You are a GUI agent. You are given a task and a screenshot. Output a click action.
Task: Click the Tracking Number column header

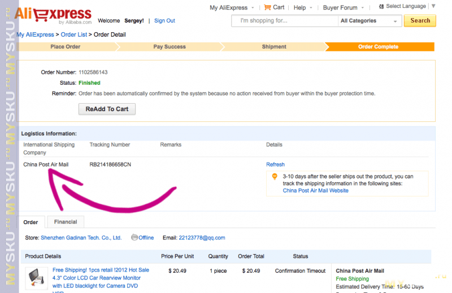point(110,145)
